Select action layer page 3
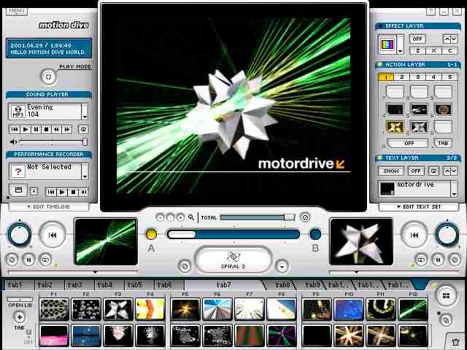 pos(417,77)
